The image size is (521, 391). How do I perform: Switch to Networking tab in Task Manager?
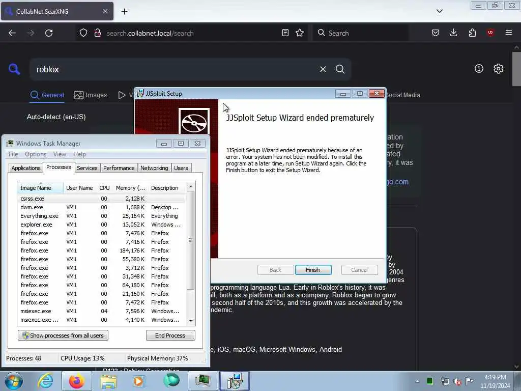pyautogui.click(x=154, y=168)
